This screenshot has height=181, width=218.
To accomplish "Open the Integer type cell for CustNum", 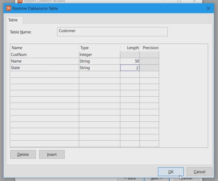I will click(99, 55).
